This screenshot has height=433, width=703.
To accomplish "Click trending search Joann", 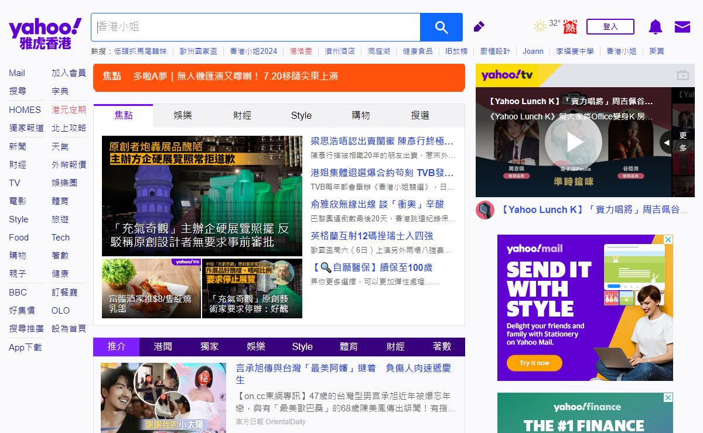I will (533, 51).
